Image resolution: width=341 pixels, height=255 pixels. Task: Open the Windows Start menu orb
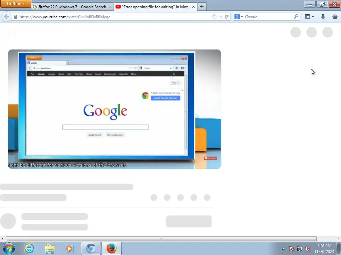coord(9,248)
